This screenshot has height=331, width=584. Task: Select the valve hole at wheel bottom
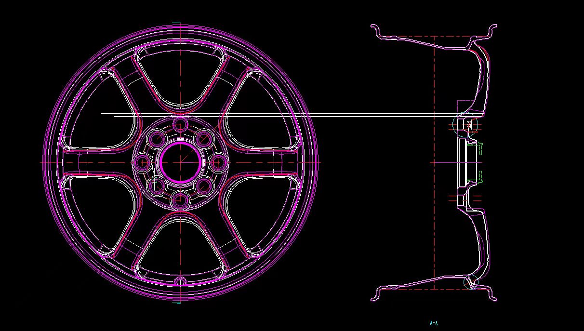click(180, 281)
